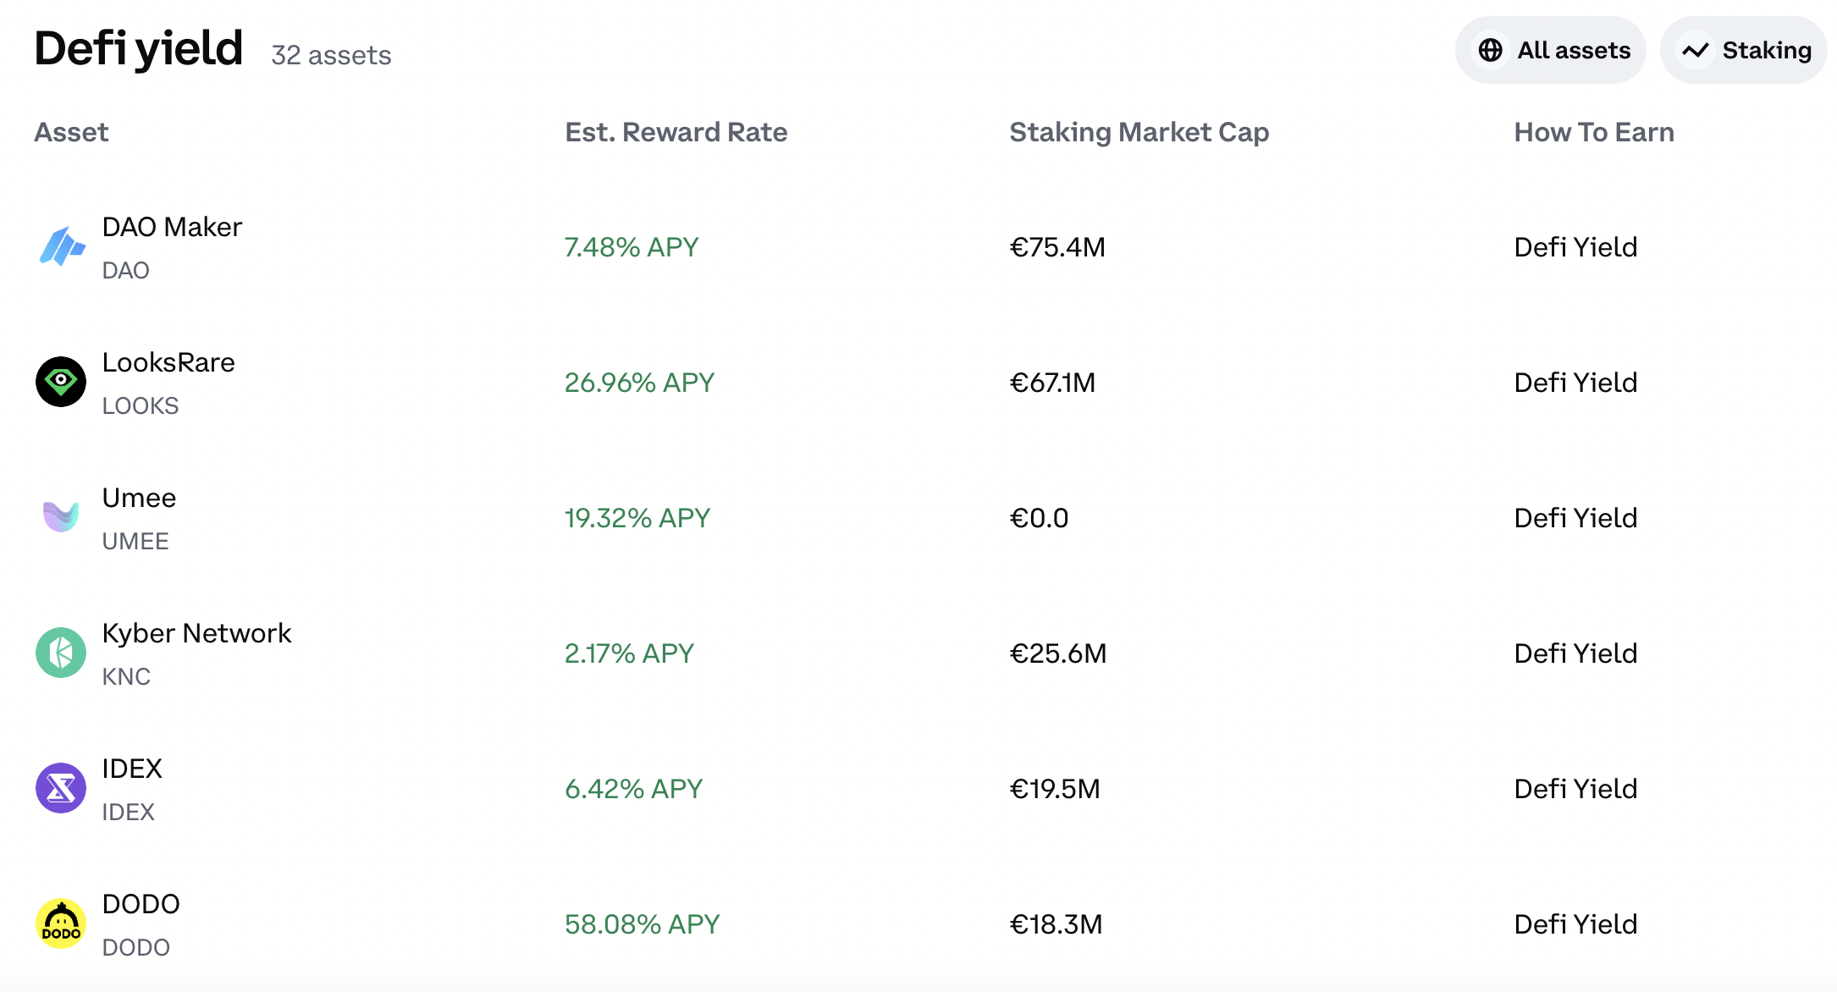
Task: Click the globe icon in All assets
Action: pyautogui.click(x=1491, y=50)
